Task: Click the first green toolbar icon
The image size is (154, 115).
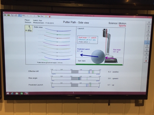Action: 5,15
